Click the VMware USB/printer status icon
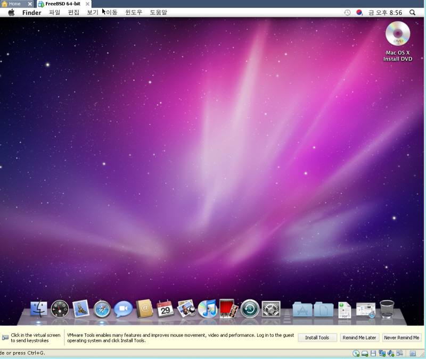 [x=399, y=353]
